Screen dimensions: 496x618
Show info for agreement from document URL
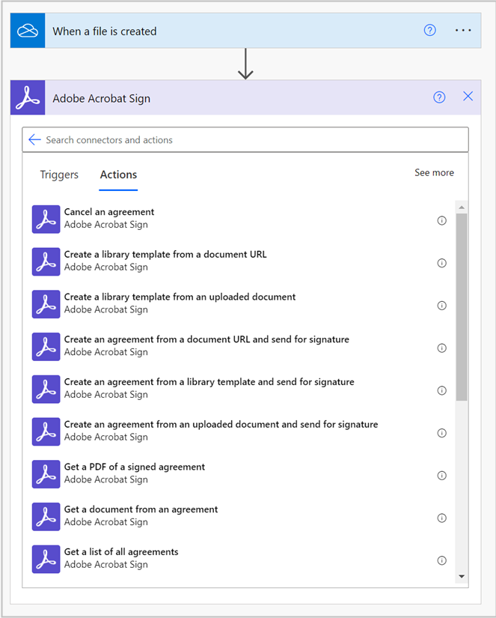point(442,348)
